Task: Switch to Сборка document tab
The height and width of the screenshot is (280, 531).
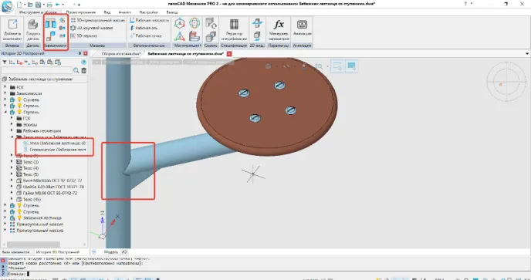Action: (x=120, y=54)
